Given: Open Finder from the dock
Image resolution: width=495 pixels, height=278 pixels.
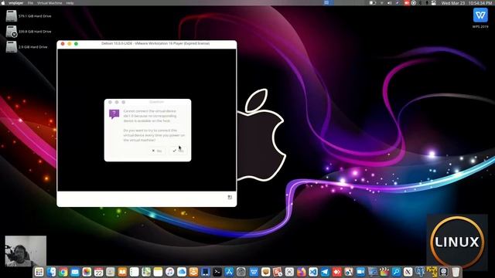Looking at the screenshot, I should 51,272.
